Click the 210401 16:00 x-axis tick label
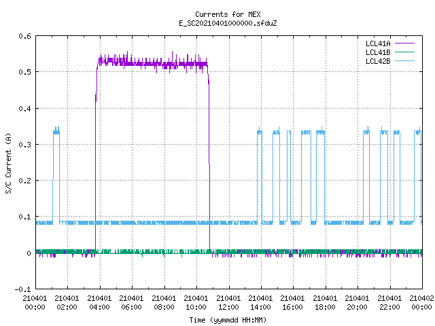 click(x=292, y=303)
